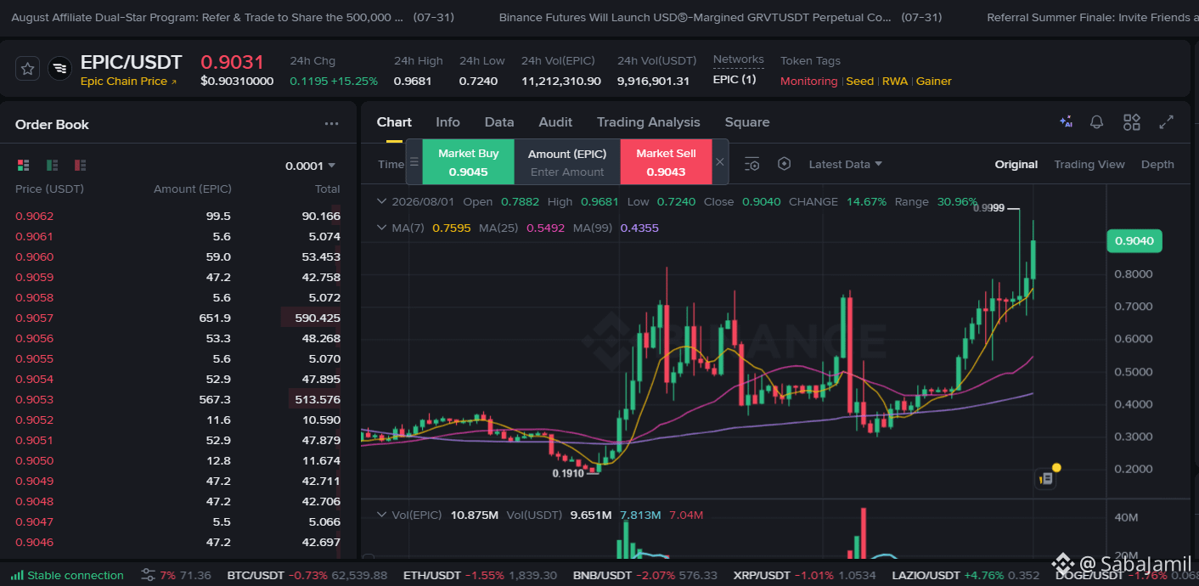Click the RWA token tag
Image resolution: width=1199 pixels, height=586 pixels.
point(895,82)
